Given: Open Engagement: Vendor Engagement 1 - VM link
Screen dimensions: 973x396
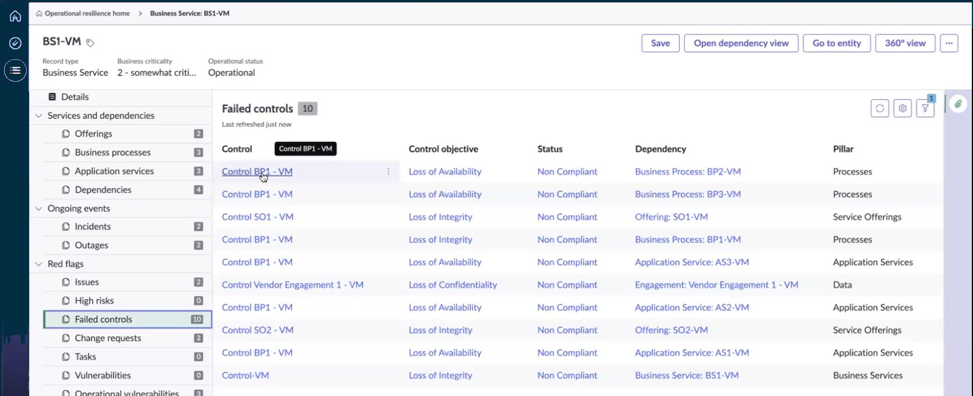Looking at the screenshot, I should click(x=716, y=285).
